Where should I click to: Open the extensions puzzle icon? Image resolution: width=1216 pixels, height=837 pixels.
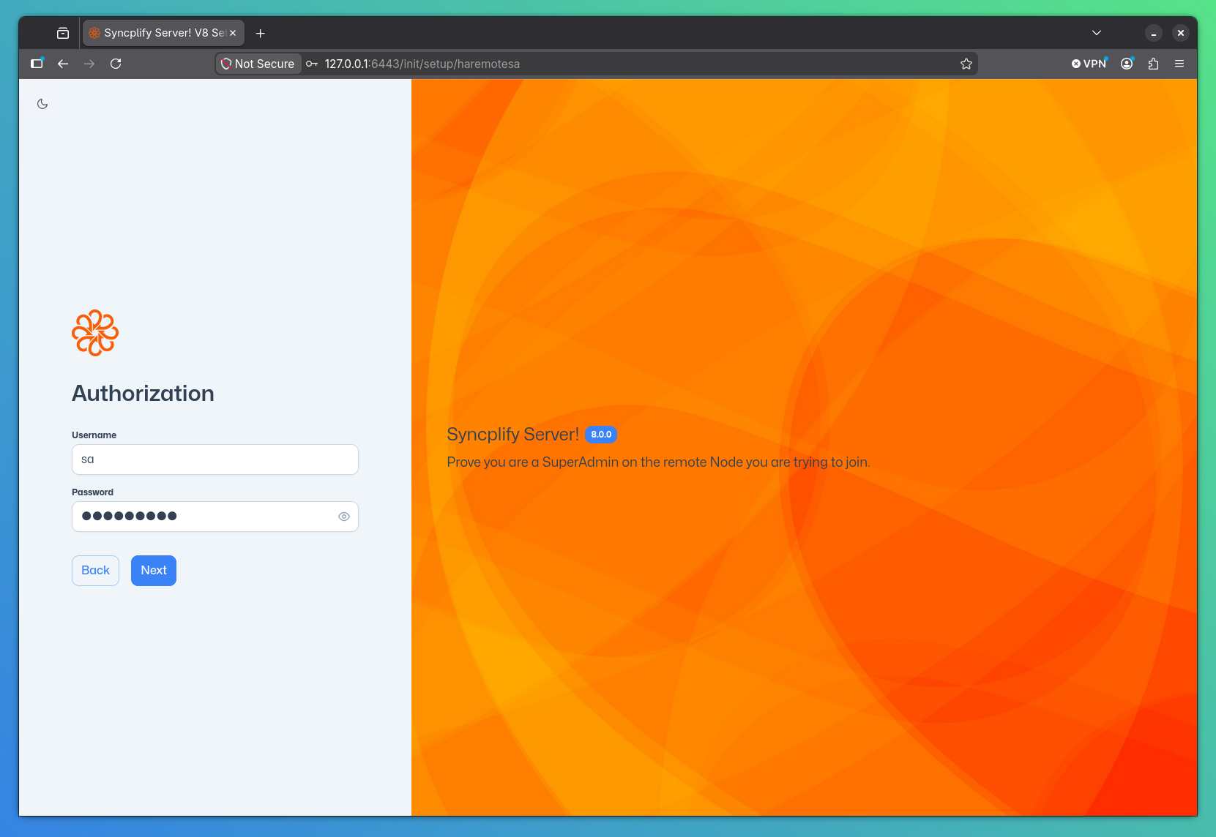pyautogui.click(x=1154, y=64)
